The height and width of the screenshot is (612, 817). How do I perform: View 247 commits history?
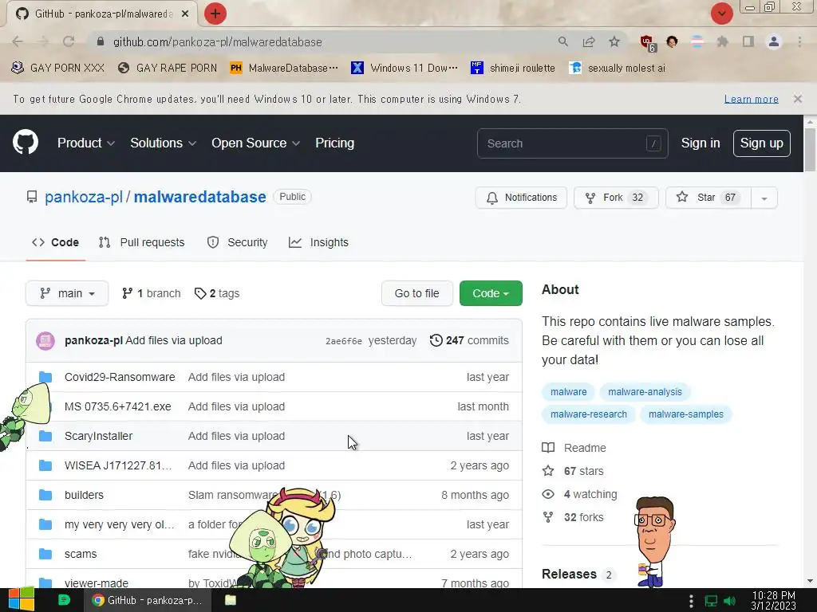pyautogui.click(x=469, y=340)
